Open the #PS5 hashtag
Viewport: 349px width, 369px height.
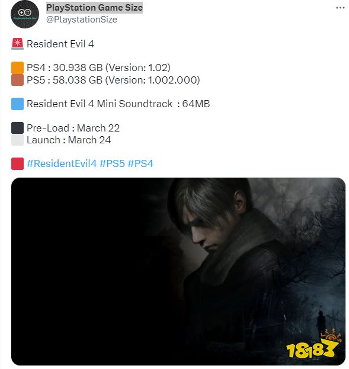112,163
